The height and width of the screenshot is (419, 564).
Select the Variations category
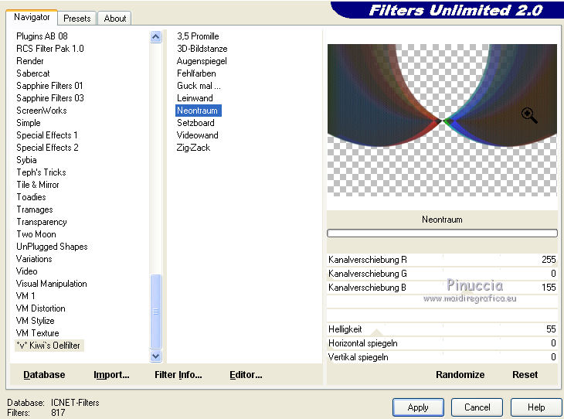pyautogui.click(x=34, y=259)
